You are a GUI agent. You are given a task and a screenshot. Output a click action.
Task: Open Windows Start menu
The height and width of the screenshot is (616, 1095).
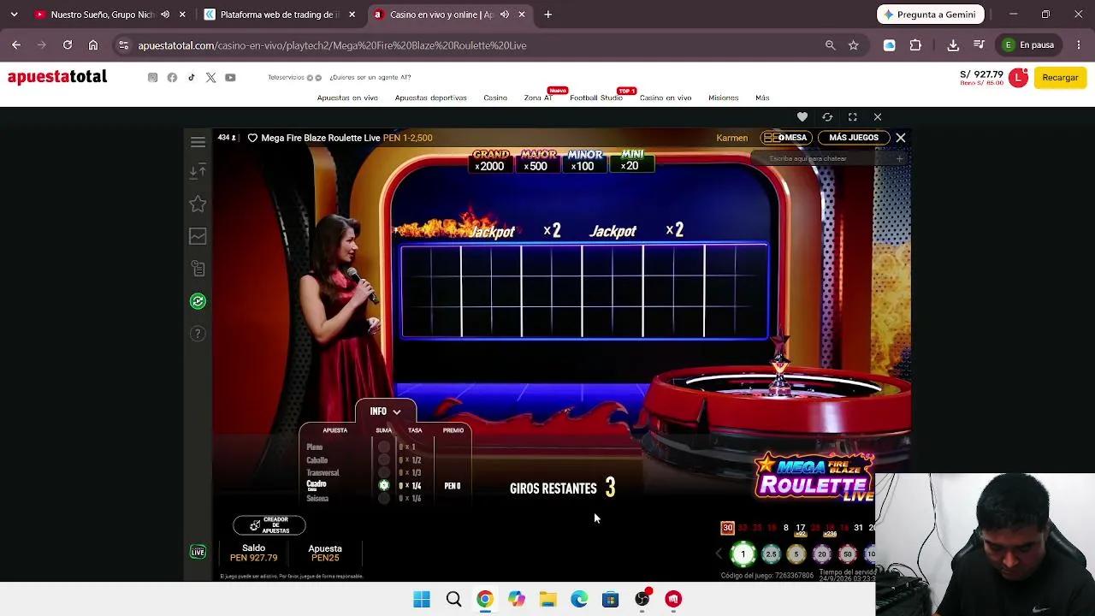tap(422, 599)
